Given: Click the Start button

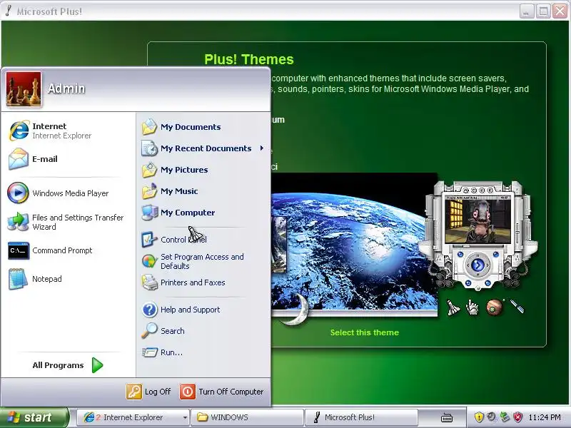Looking at the screenshot, I should 34,417.
